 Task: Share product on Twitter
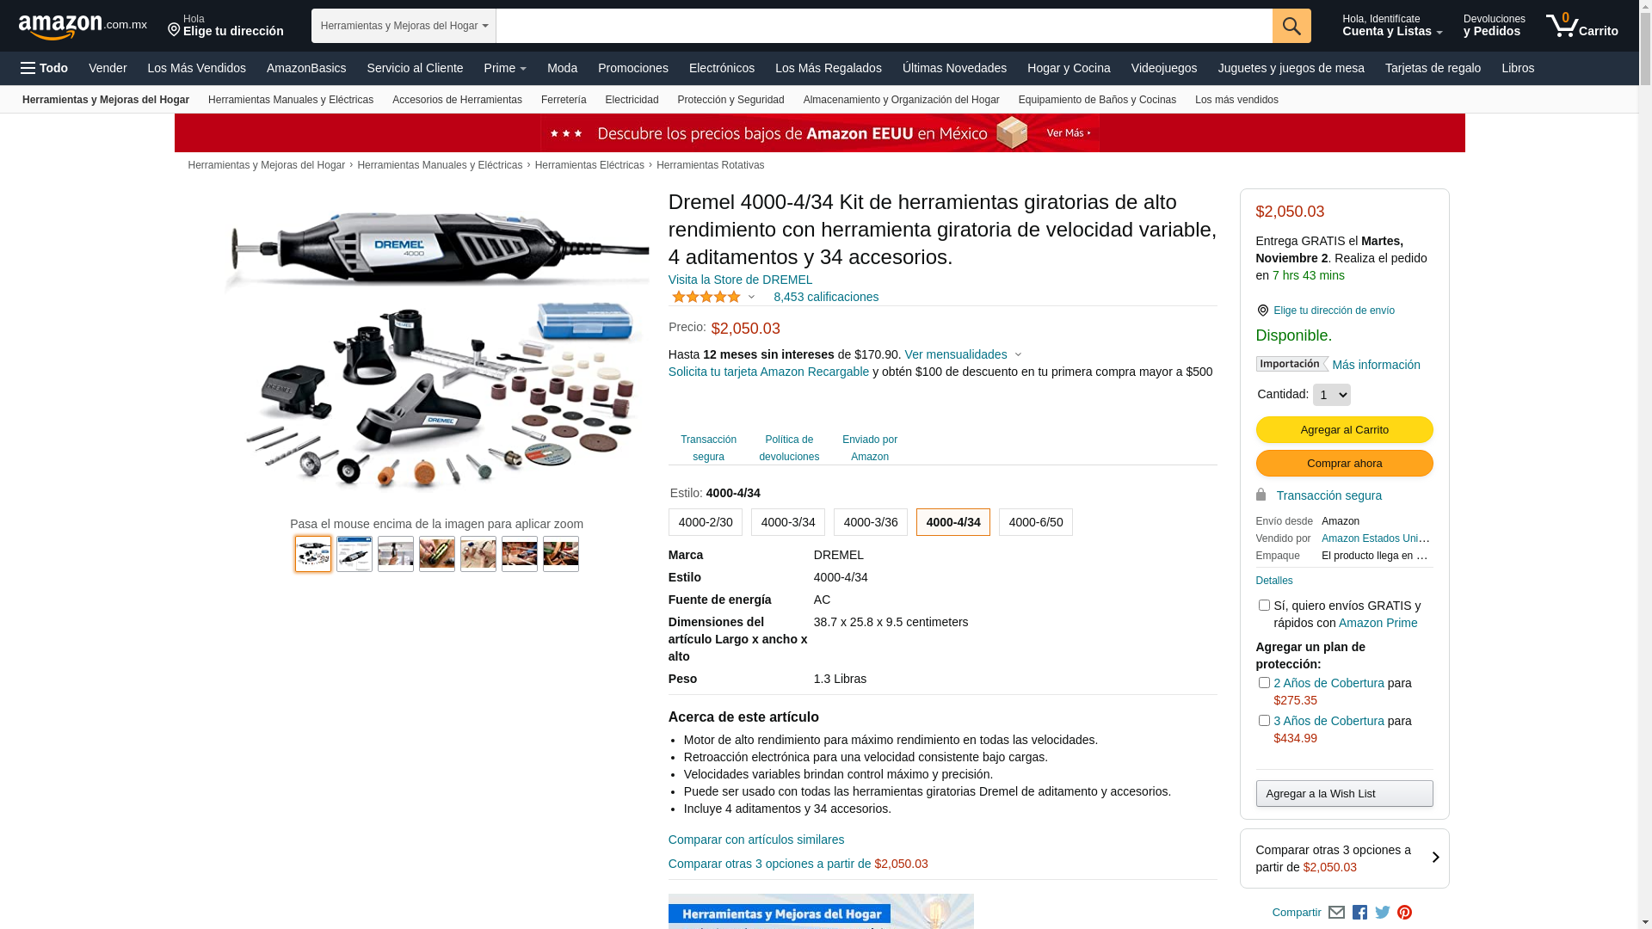coord(1382,913)
